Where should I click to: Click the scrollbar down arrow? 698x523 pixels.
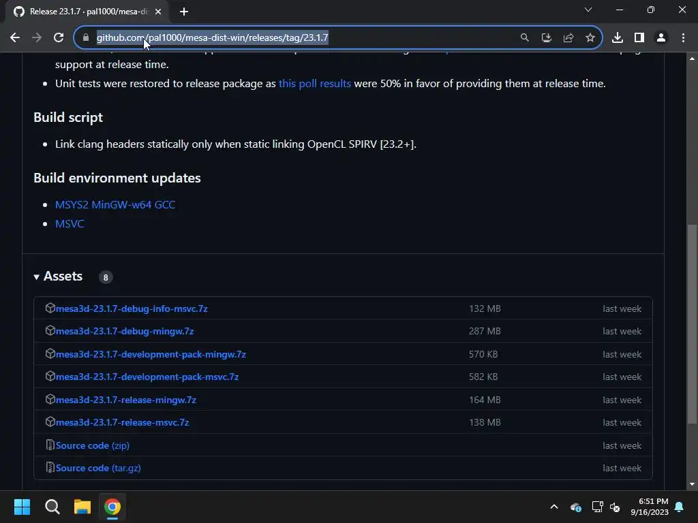point(692,484)
